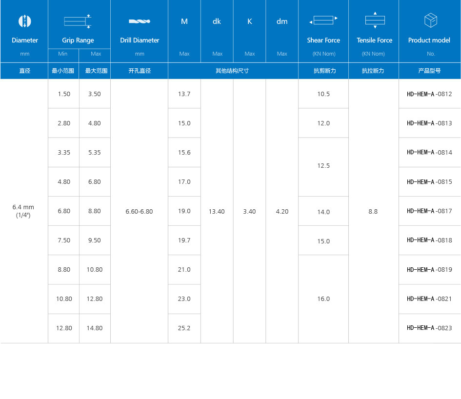Select the Min grip range value 1.50
461x399 pixels.
click(64, 94)
